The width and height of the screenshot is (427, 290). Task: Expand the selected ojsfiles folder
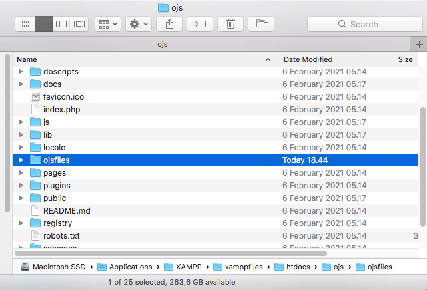click(x=21, y=160)
